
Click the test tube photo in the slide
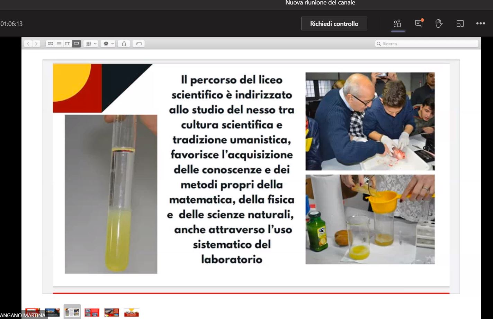point(111,194)
